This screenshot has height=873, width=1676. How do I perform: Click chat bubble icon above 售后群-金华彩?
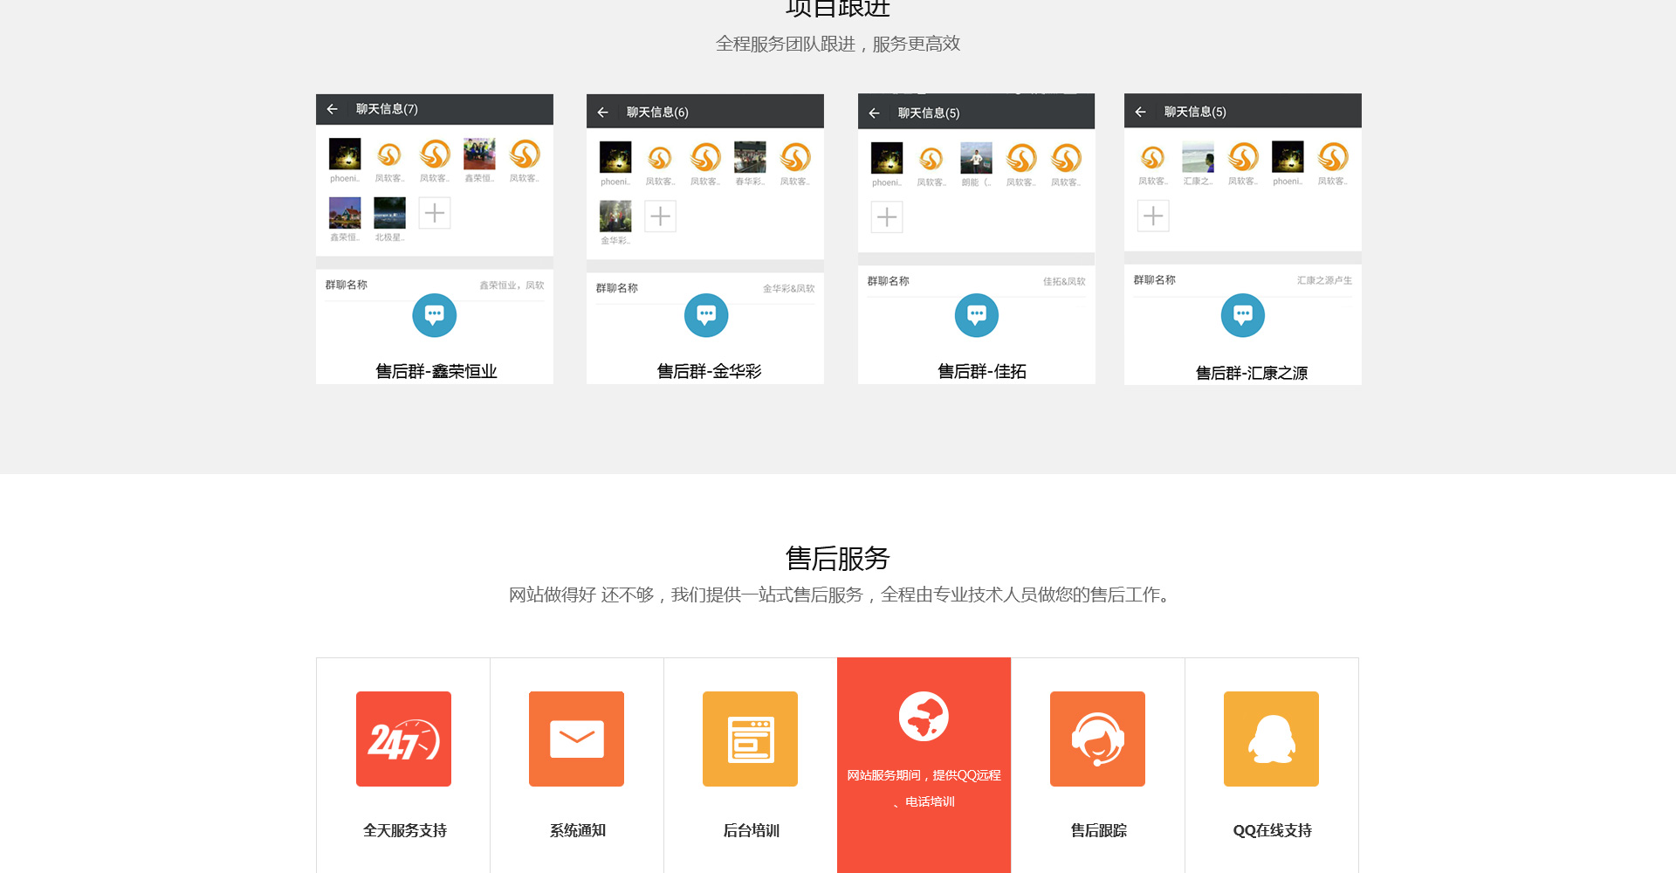coord(706,315)
